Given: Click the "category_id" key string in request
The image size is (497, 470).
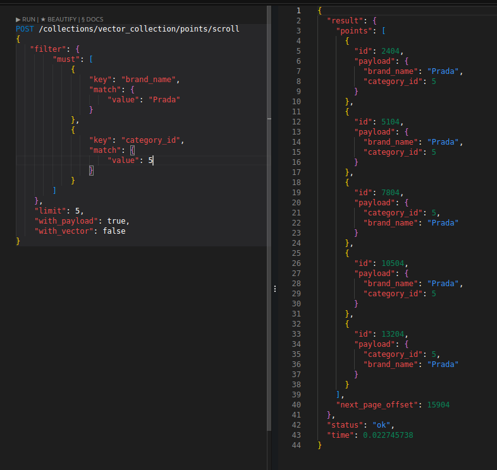Looking at the screenshot, I should click(152, 140).
